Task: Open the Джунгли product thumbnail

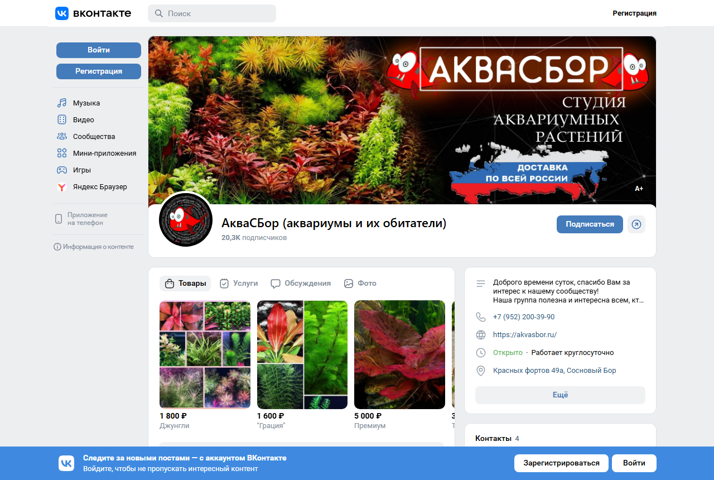Action: click(x=205, y=354)
